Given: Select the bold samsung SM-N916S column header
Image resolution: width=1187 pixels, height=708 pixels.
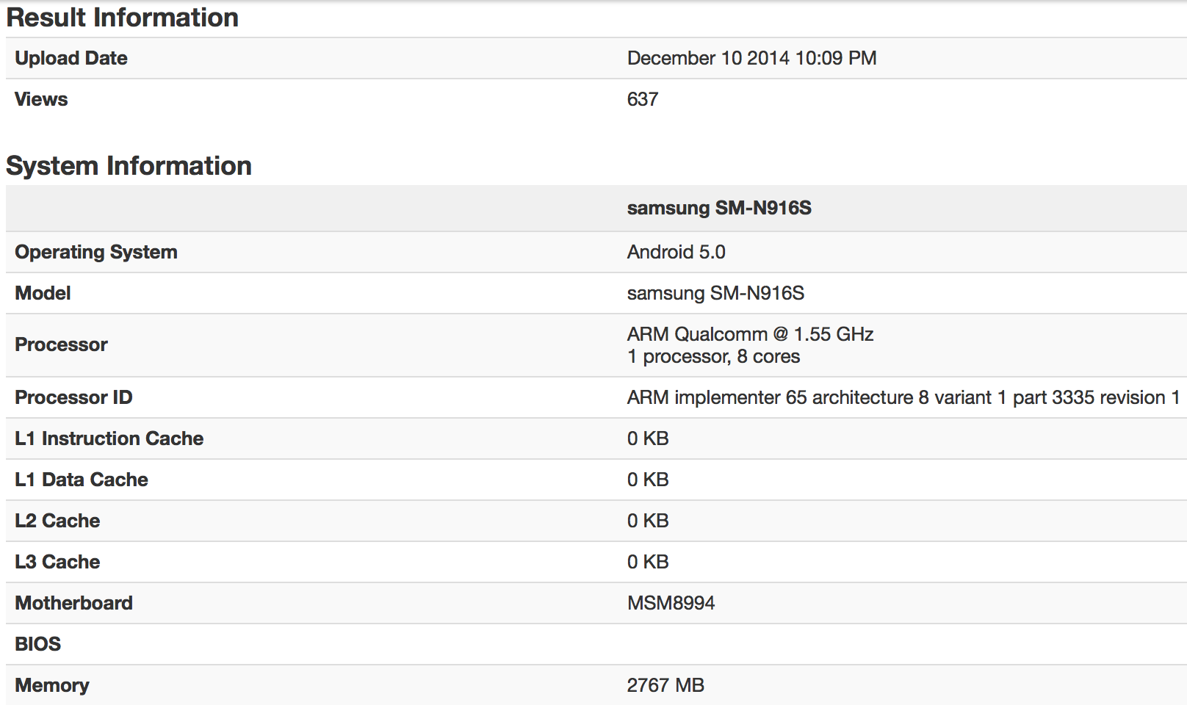Looking at the screenshot, I should [x=719, y=208].
